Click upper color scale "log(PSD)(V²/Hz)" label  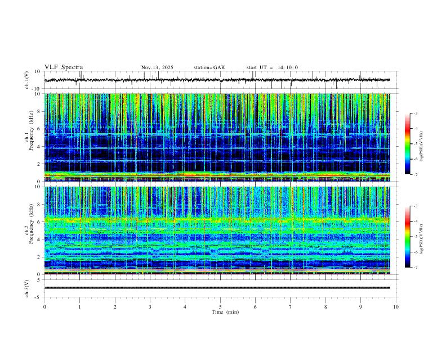click(x=422, y=146)
